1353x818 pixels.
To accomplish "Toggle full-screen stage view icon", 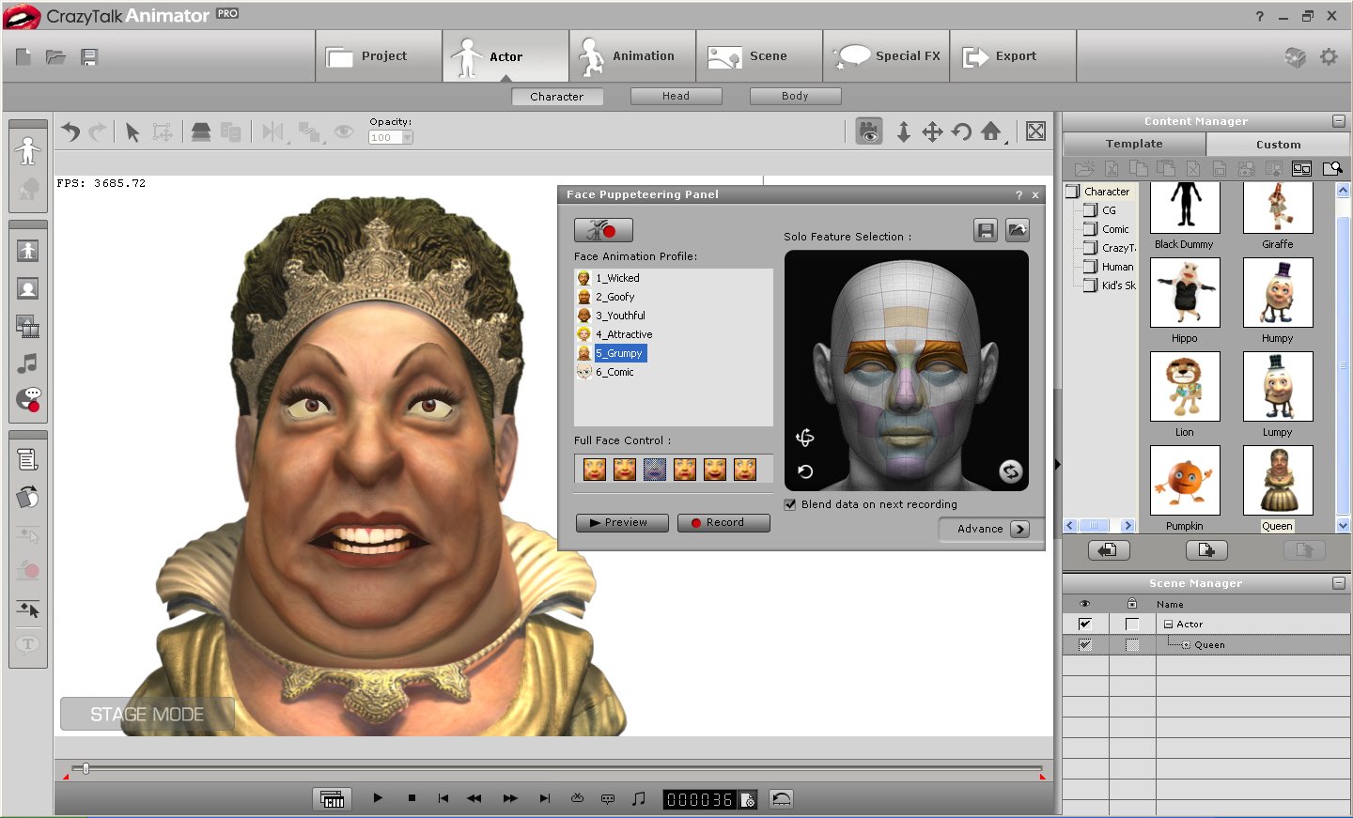I will (1035, 131).
